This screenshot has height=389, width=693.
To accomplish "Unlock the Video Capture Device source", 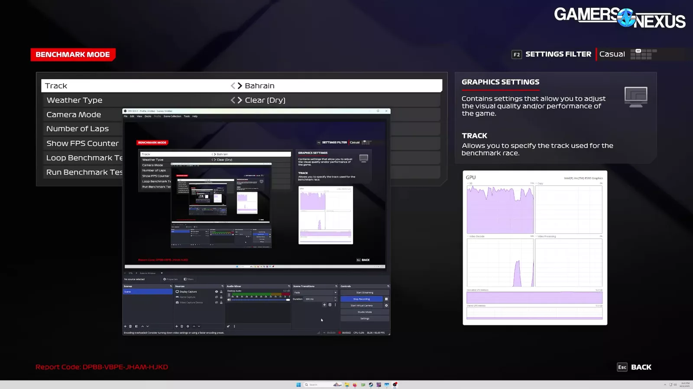I will pyautogui.click(x=221, y=303).
